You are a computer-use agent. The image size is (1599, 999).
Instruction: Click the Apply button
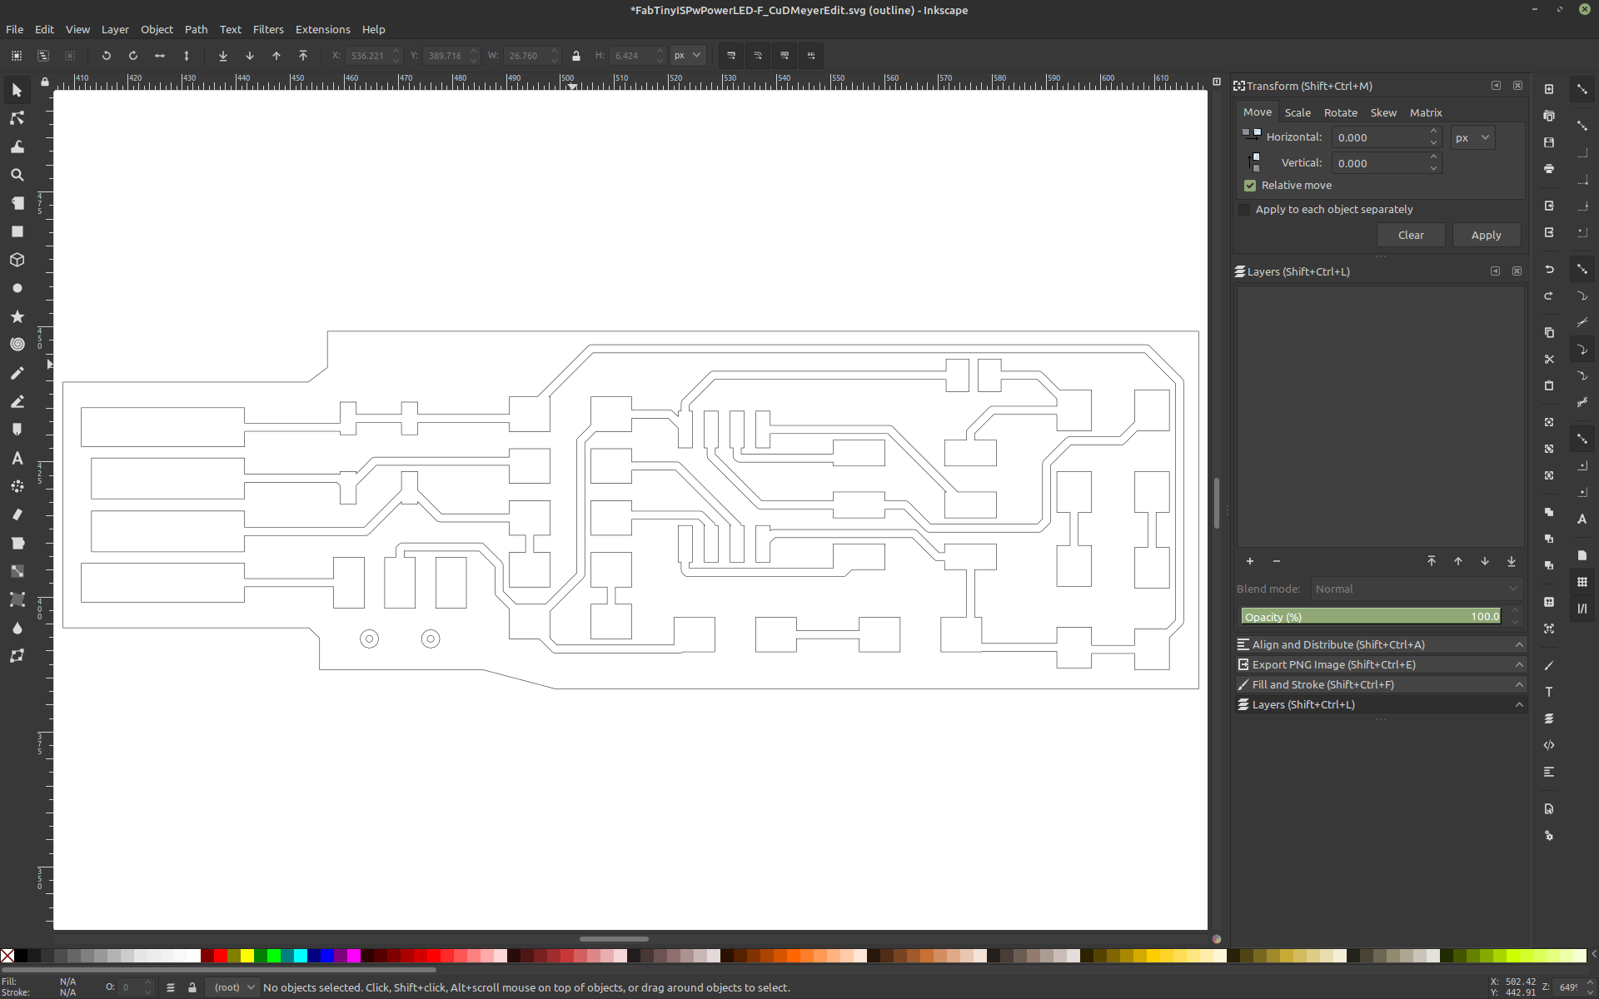click(x=1486, y=235)
